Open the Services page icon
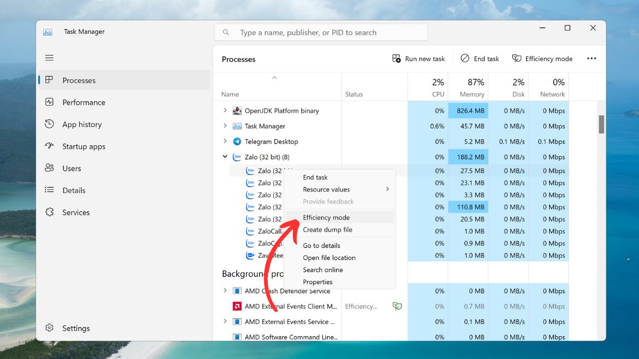The width and height of the screenshot is (639, 359). (x=50, y=212)
